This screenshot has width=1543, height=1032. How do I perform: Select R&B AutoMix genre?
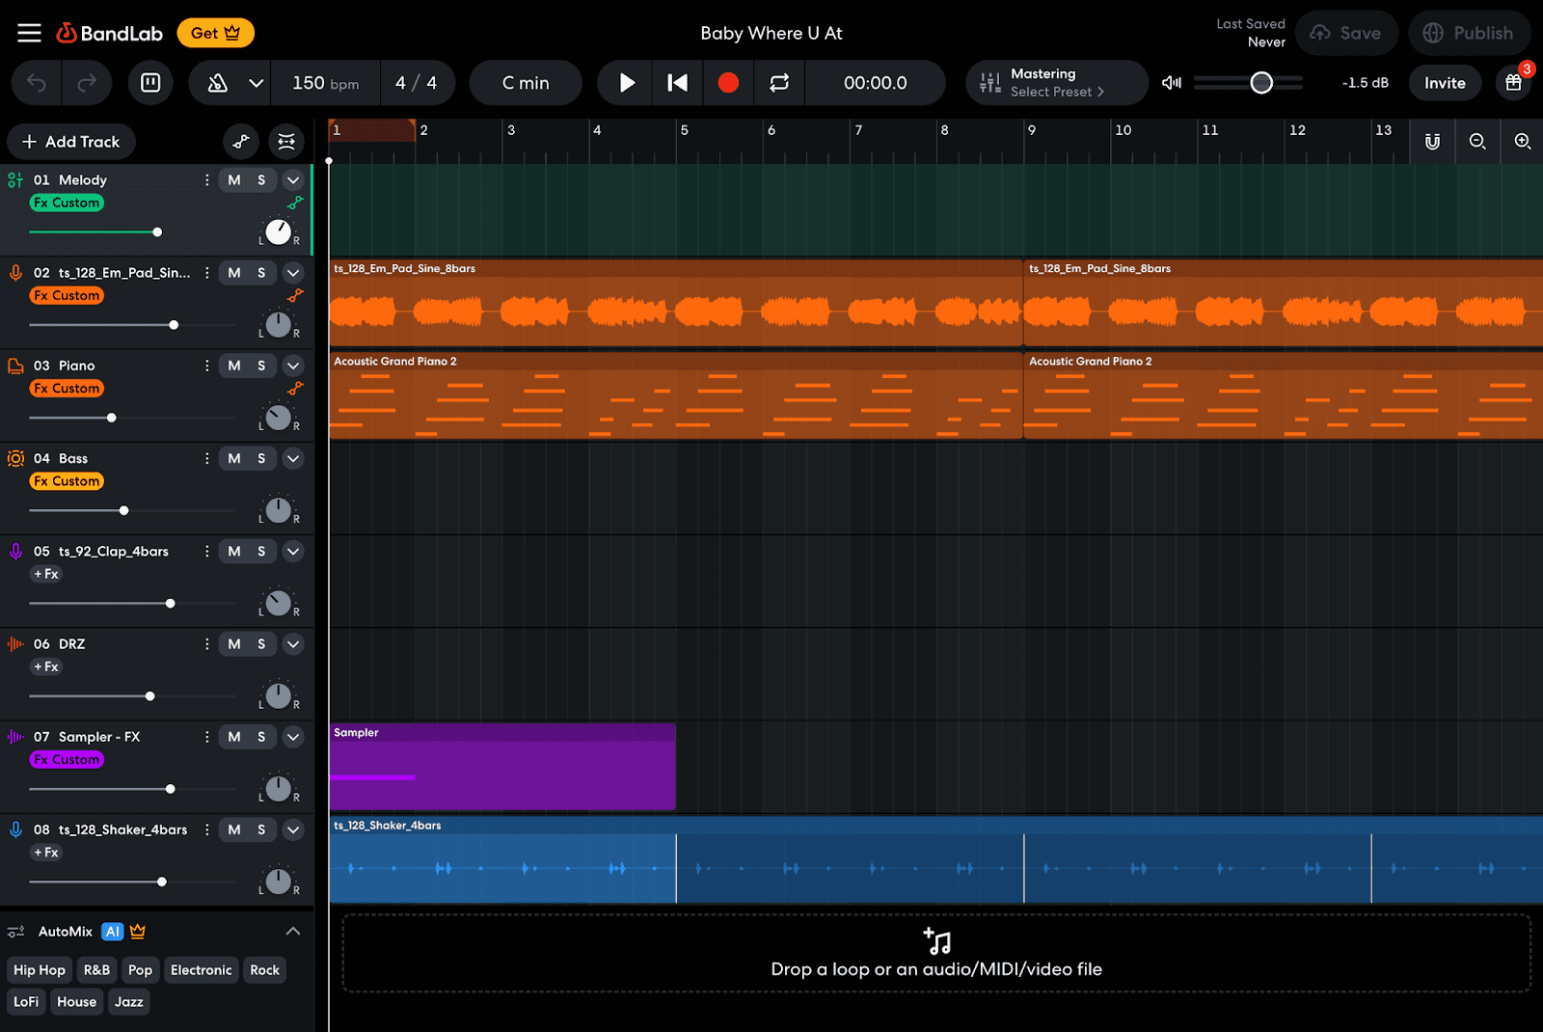pos(96,970)
